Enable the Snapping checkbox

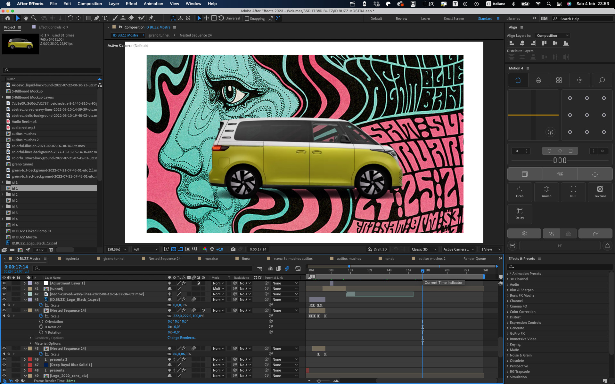(247, 19)
